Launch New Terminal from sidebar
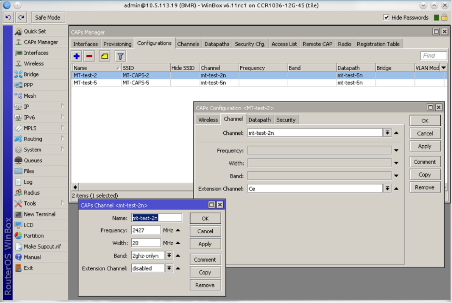This screenshot has height=303, width=452. point(39,214)
